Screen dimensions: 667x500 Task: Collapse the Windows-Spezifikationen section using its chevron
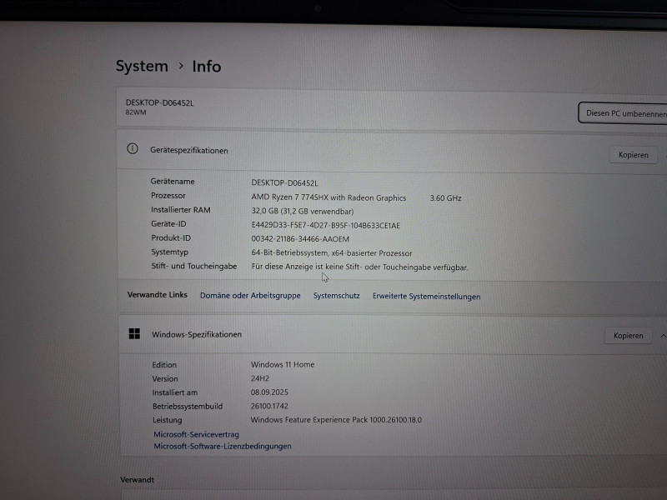coord(662,336)
